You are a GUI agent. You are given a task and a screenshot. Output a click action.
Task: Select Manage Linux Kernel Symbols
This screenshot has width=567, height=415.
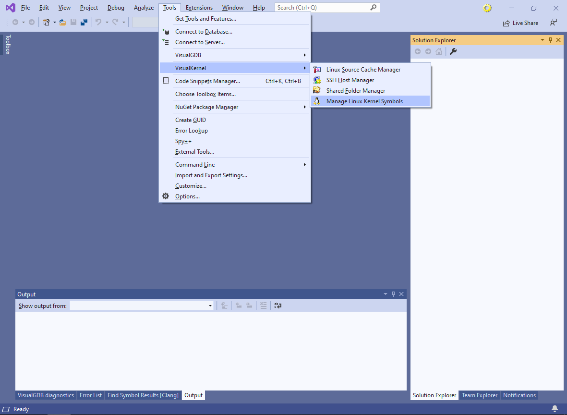click(x=371, y=101)
